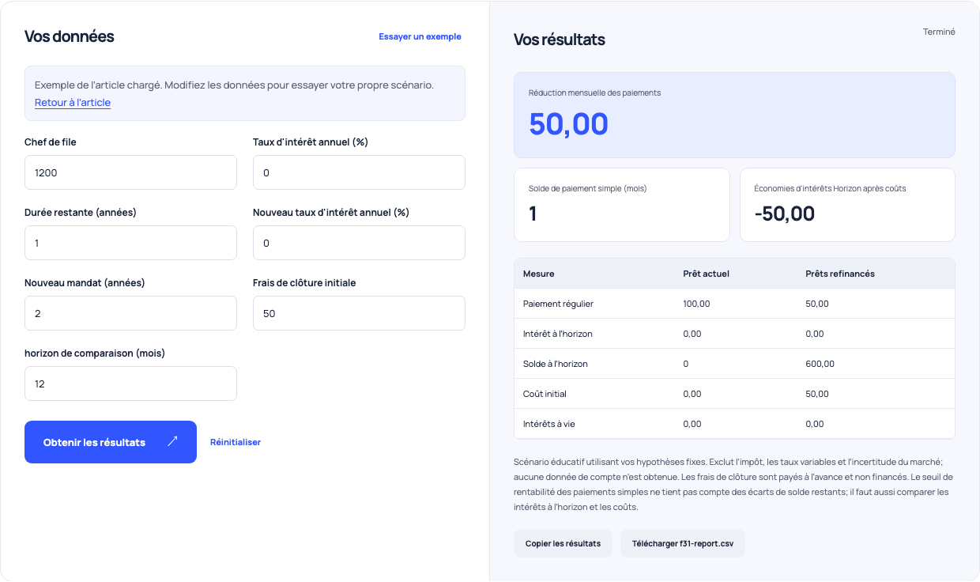Download the f31-report.csv file
This screenshot has width=980, height=582.
[x=683, y=543]
